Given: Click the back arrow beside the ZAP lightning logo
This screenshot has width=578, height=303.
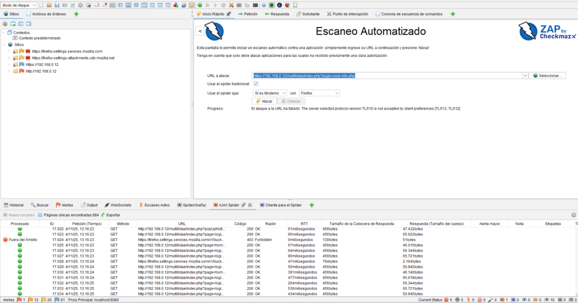Looking at the screenshot, I should [200, 32].
